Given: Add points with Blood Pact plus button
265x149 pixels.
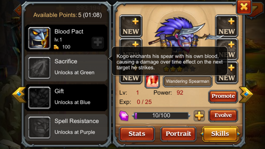Looking at the screenshot, I should pos(98,43).
